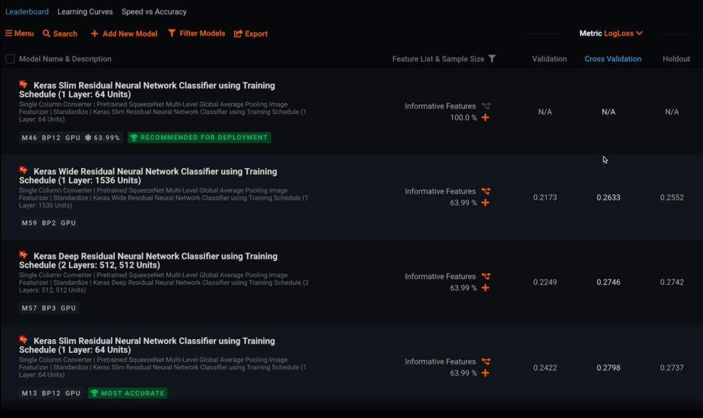Toggle the select-all models checkbox
The height and width of the screenshot is (418, 703).
(x=10, y=59)
